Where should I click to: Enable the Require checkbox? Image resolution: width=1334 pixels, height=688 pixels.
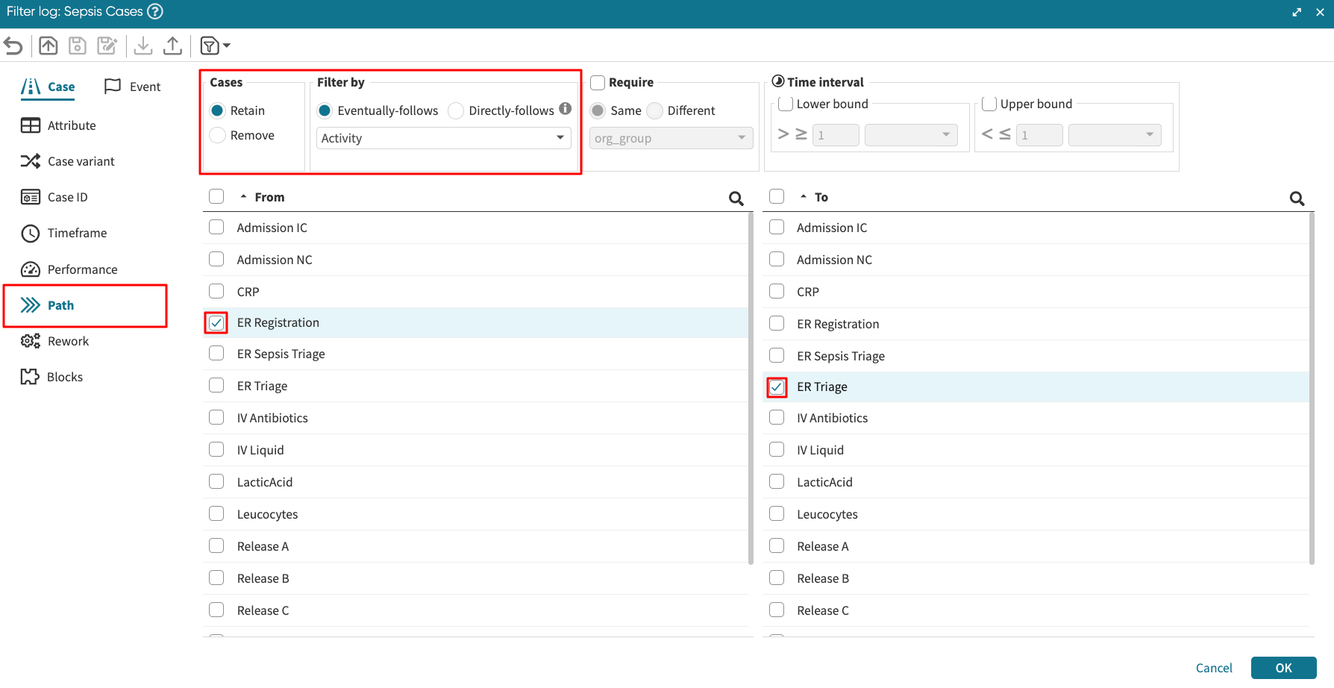(x=598, y=82)
